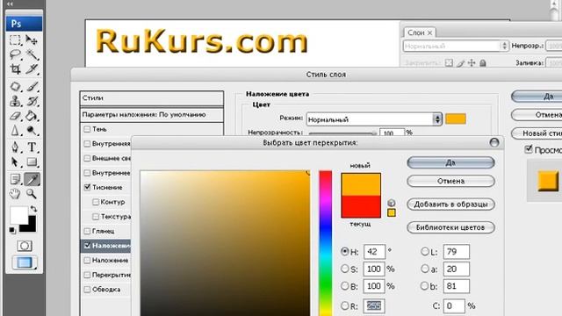
Task: Select the H hue radio button
Action: click(x=345, y=251)
